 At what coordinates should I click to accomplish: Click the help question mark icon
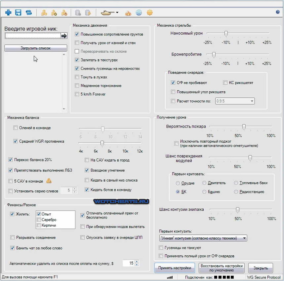pyautogui.click(x=277, y=12)
